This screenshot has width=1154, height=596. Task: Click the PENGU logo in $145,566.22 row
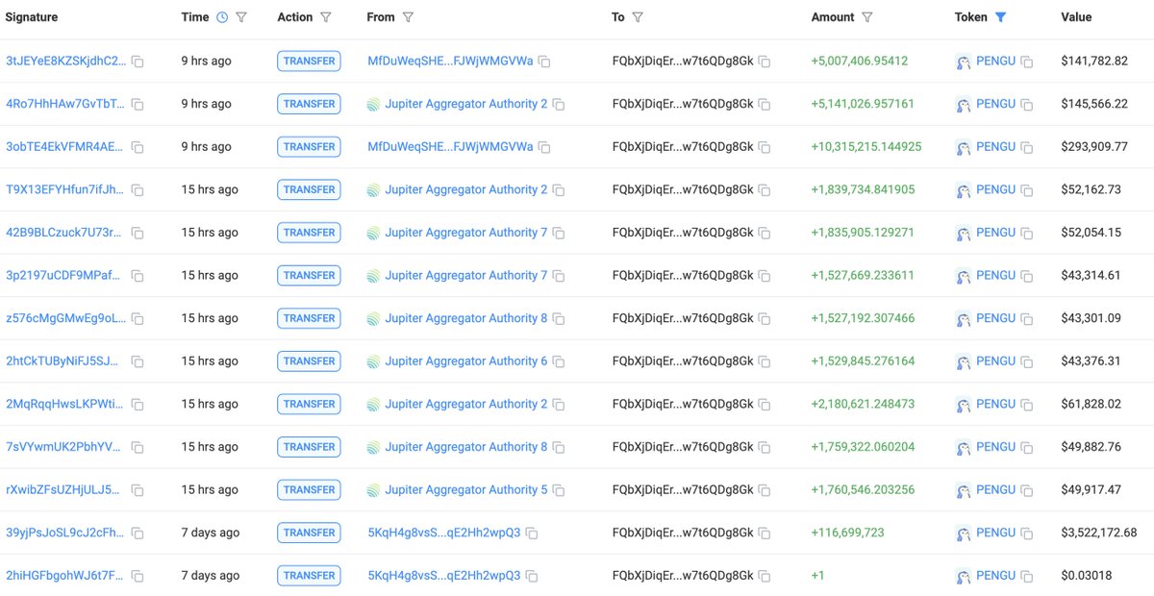click(963, 105)
